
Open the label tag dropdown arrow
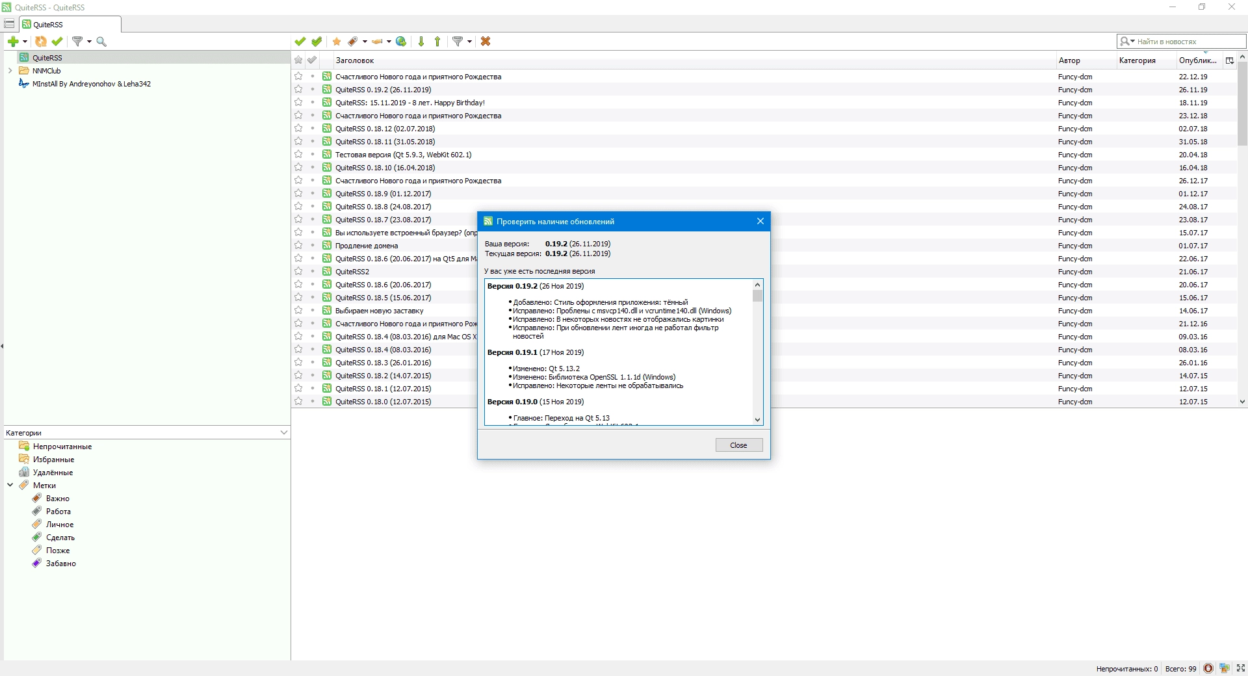pyautogui.click(x=365, y=42)
